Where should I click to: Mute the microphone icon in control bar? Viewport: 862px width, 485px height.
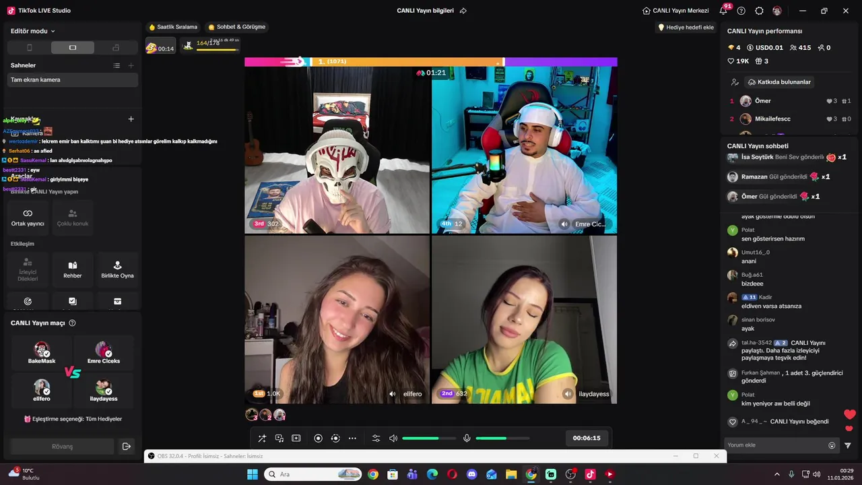pos(467,439)
